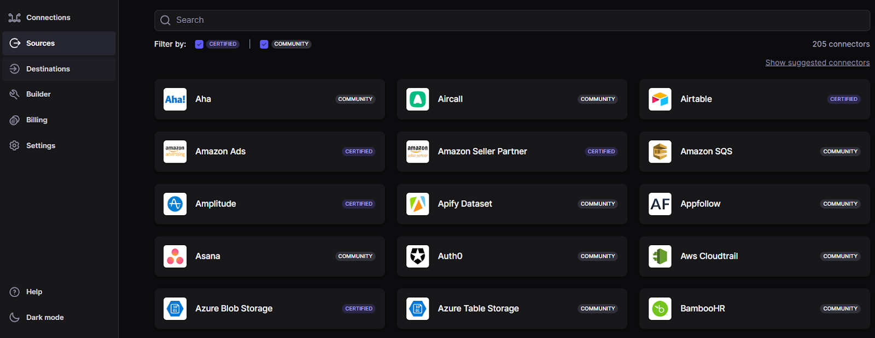Click Auth0's Community badge
Viewport: 875px width, 338px height.
[598, 256]
